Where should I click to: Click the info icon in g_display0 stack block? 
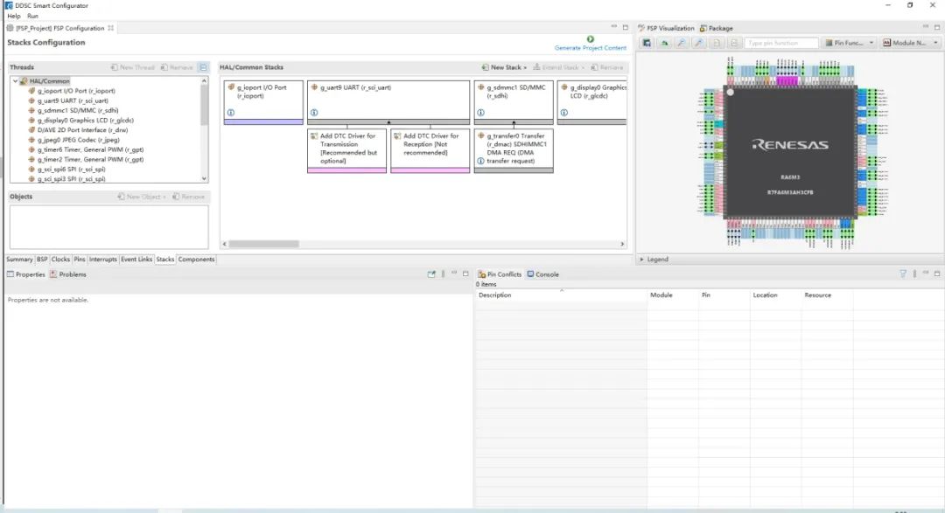[x=564, y=113]
